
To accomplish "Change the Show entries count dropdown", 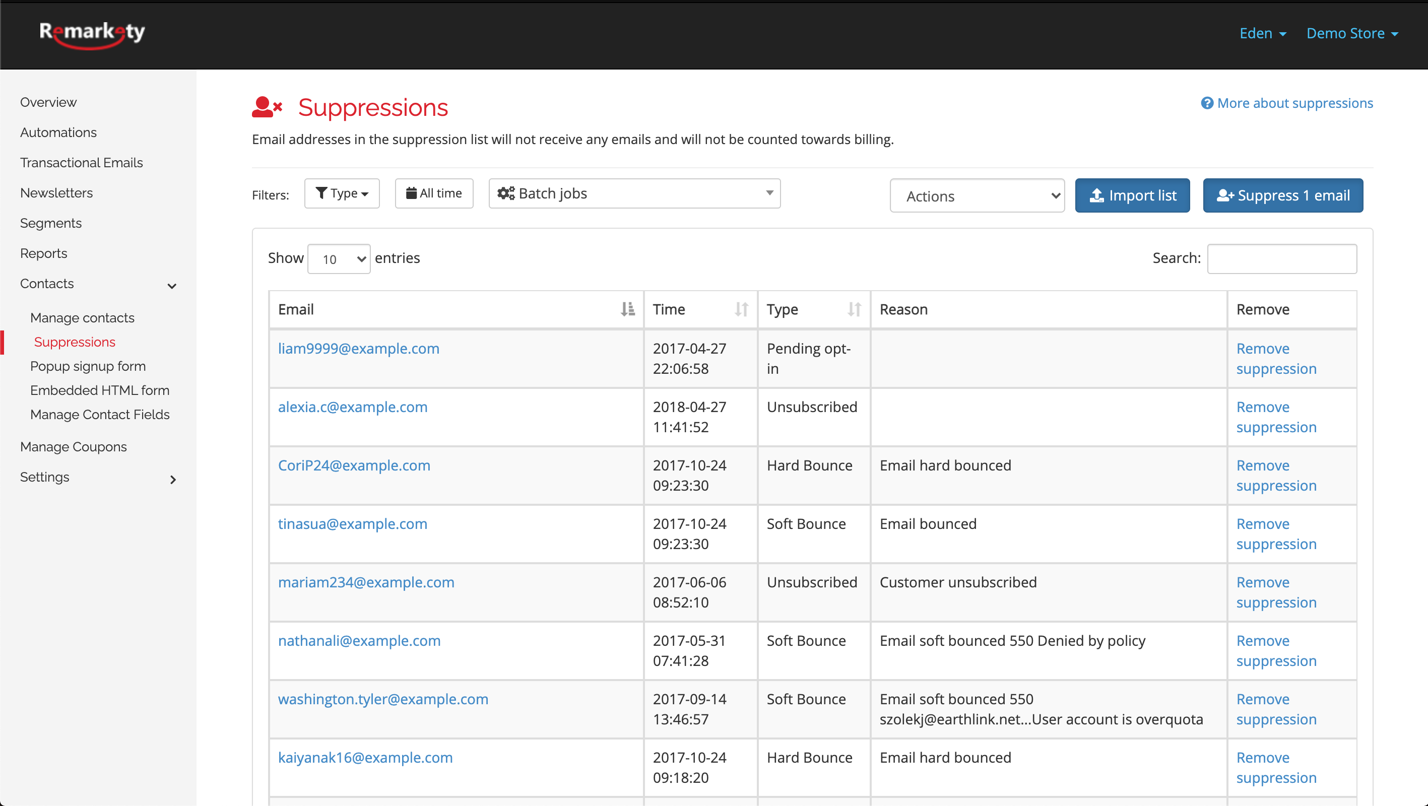I will point(339,259).
